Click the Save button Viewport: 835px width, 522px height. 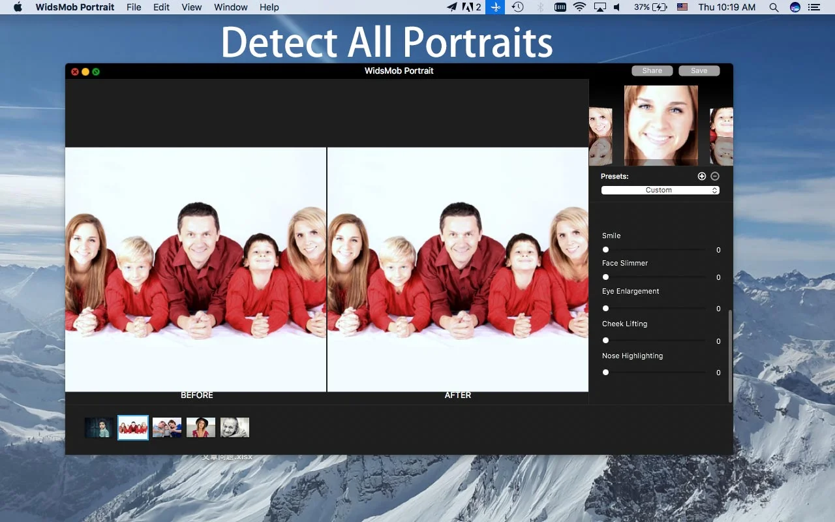(698, 70)
